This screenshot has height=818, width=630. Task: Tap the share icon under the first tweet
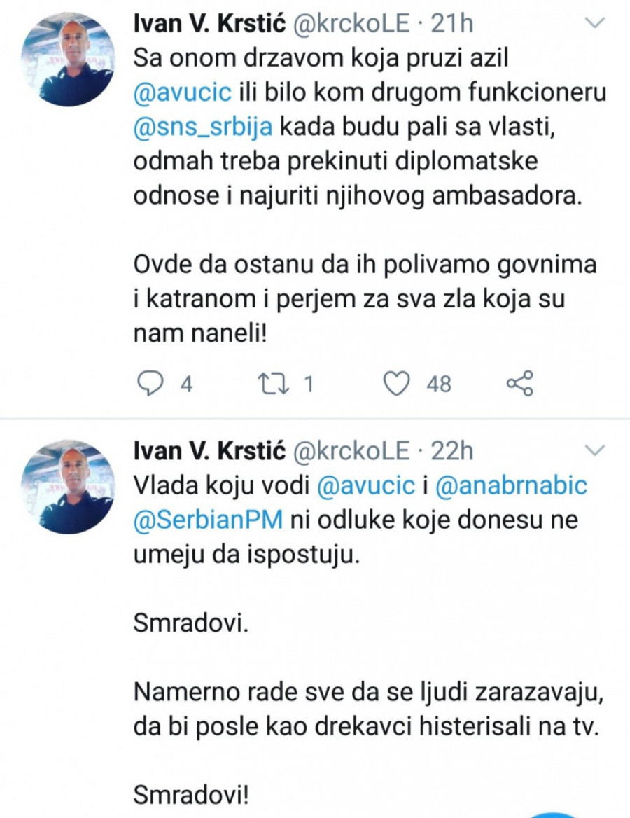pyautogui.click(x=519, y=383)
